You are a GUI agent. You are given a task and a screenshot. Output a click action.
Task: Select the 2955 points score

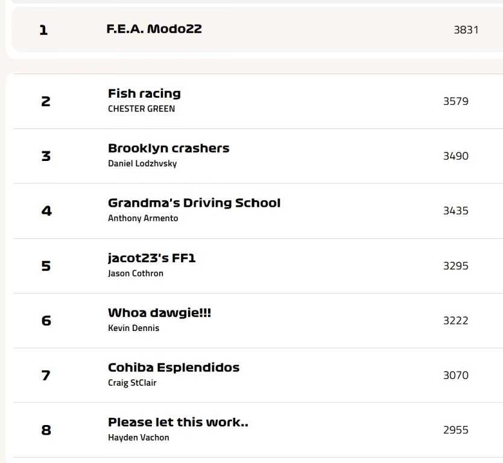[x=455, y=430]
